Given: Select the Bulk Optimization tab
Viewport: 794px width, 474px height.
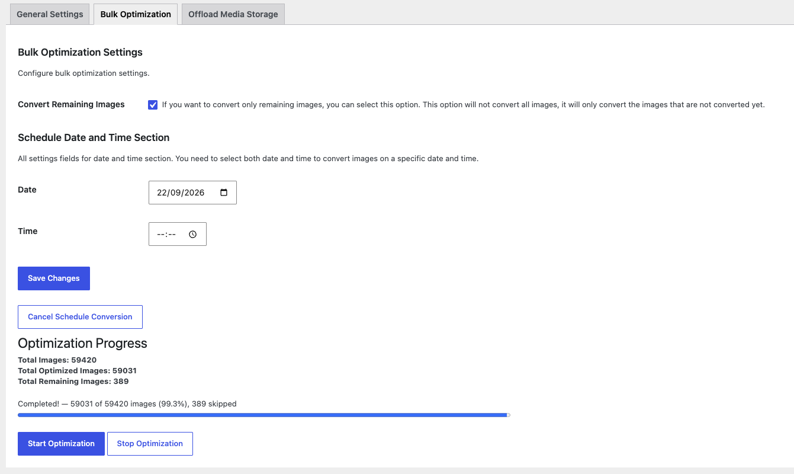Looking at the screenshot, I should [136, 14].
